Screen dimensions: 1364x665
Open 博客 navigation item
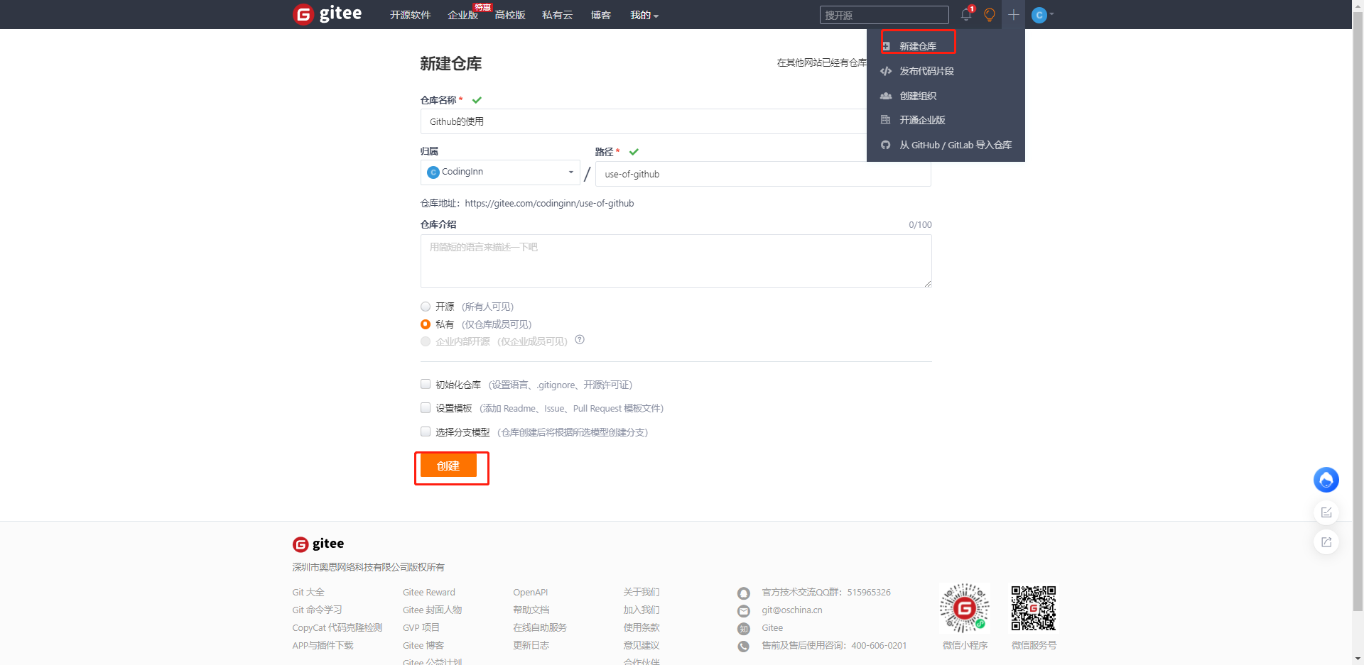(601, 15)
